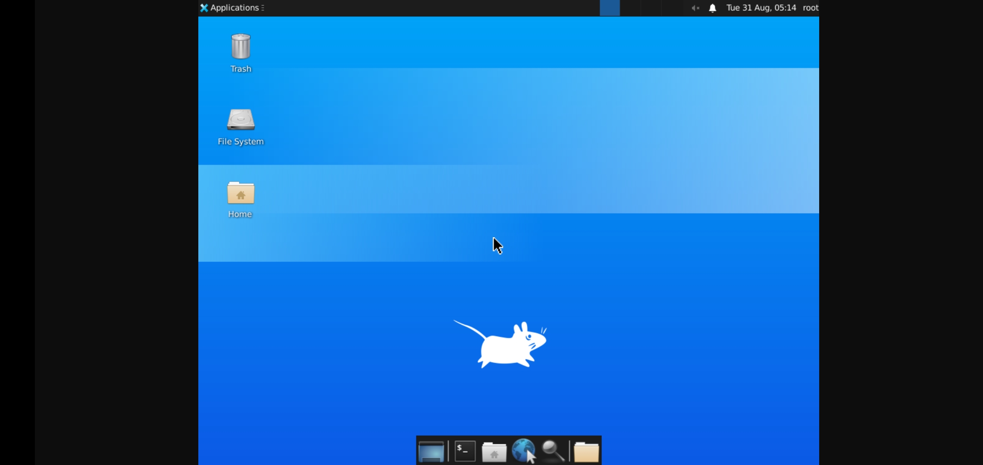The image size is (983, 465).
Task: Open the Applications menu
Action: click(235, 8)
